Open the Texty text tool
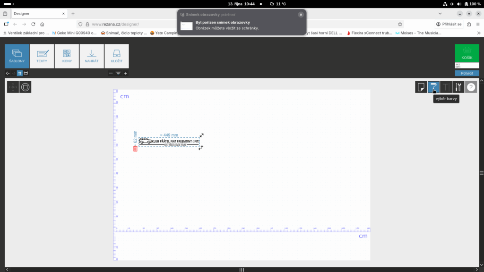Screen dimensions: 484x272 coord(42,56)
